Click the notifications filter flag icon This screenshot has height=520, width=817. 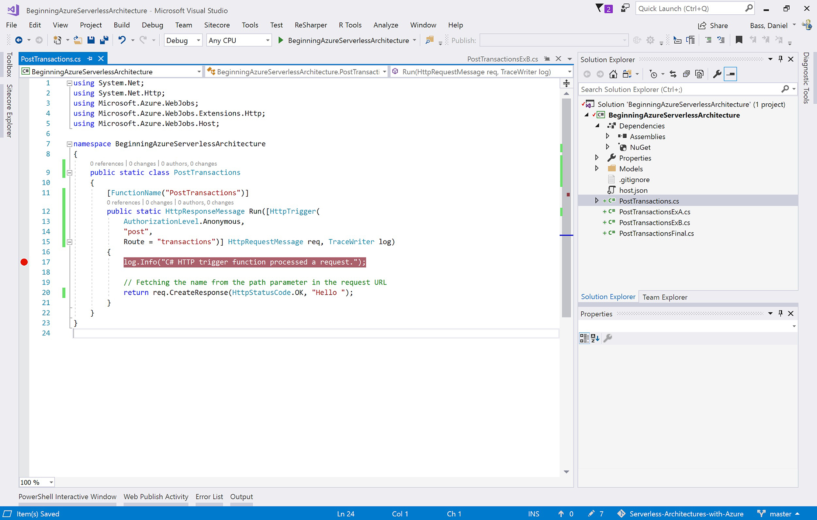599,8
